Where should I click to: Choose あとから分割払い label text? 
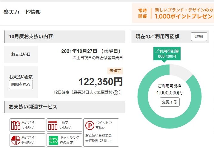click(x=28, y=140)
